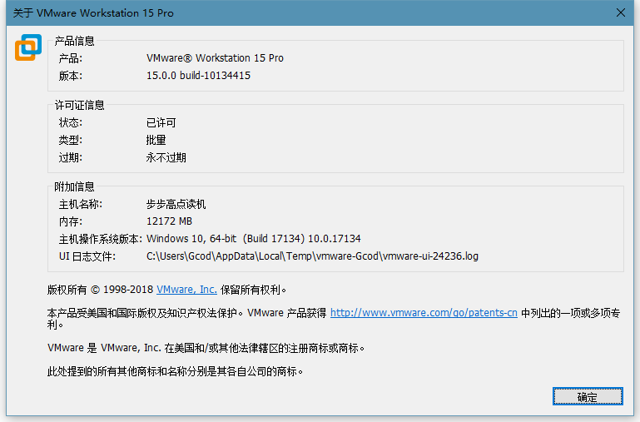Image resolution: width=640 pixels, height=422 pixels.
Task: Click the 产品信息 group heading
Action: point(74,41)
